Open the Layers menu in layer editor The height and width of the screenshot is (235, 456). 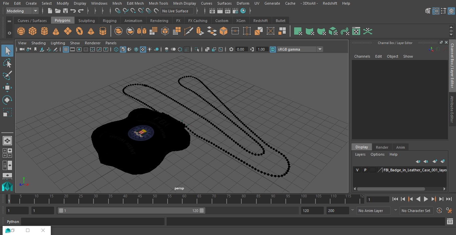point(360,154)
